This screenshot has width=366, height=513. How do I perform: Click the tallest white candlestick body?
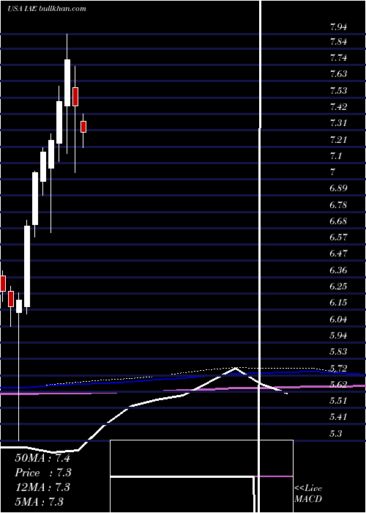click(x=27, y=266)
